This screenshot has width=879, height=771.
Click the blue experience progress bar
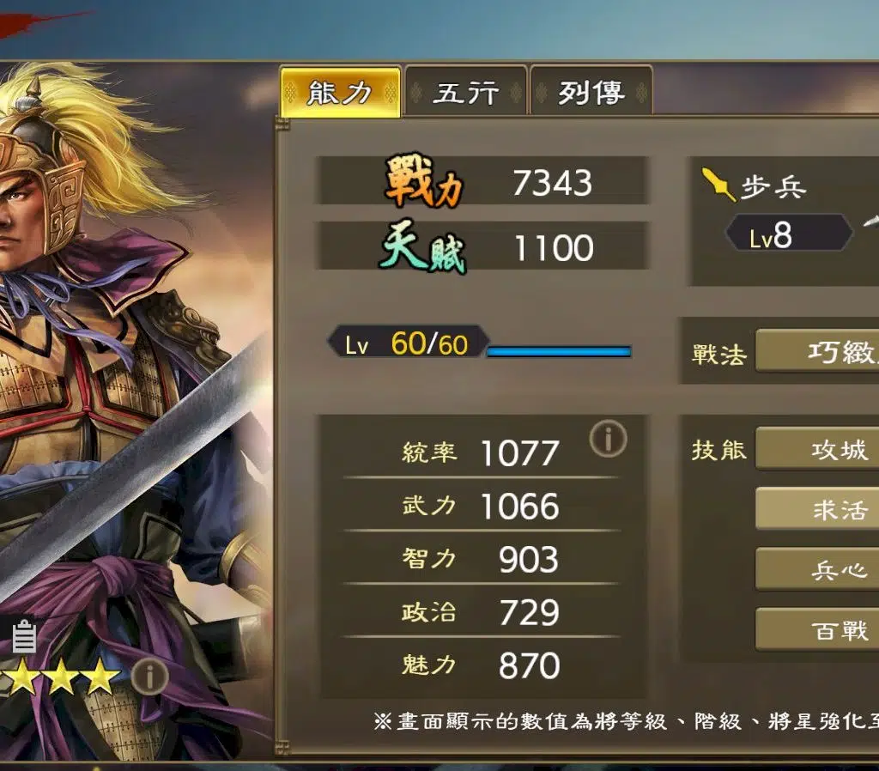click(559, 351)
